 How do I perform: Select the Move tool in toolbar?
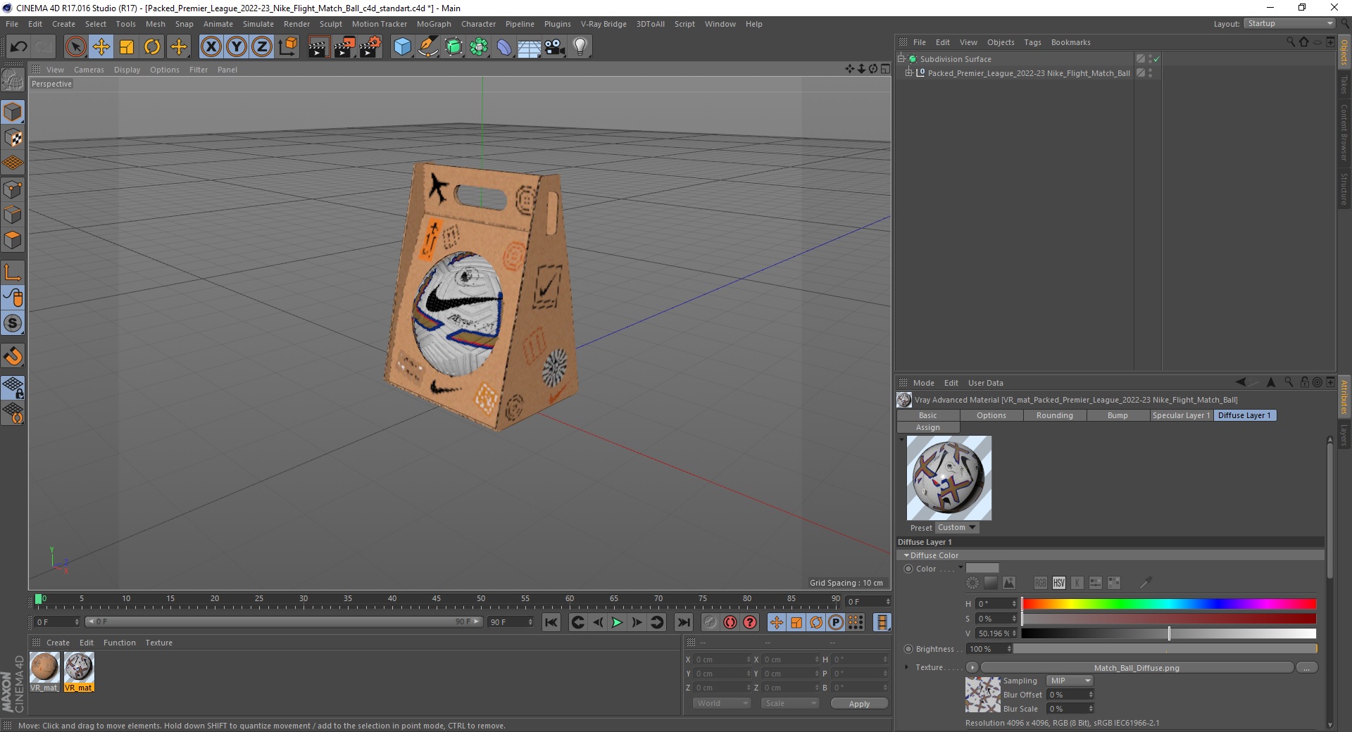tap(101, 47)
